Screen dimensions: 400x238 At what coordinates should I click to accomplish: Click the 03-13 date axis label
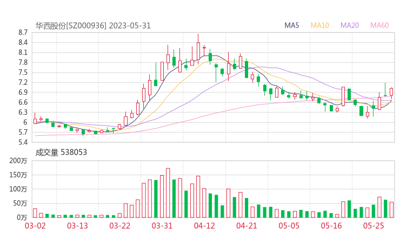pyautogui.click(x=77, y=226)
